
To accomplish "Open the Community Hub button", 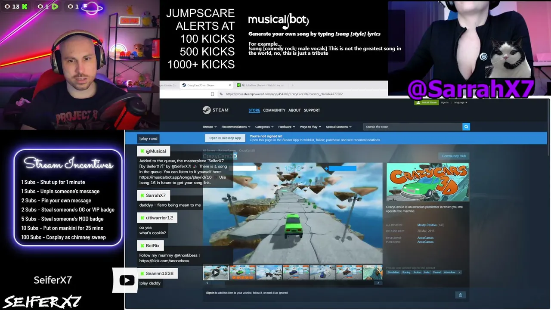I will [454, 156].
